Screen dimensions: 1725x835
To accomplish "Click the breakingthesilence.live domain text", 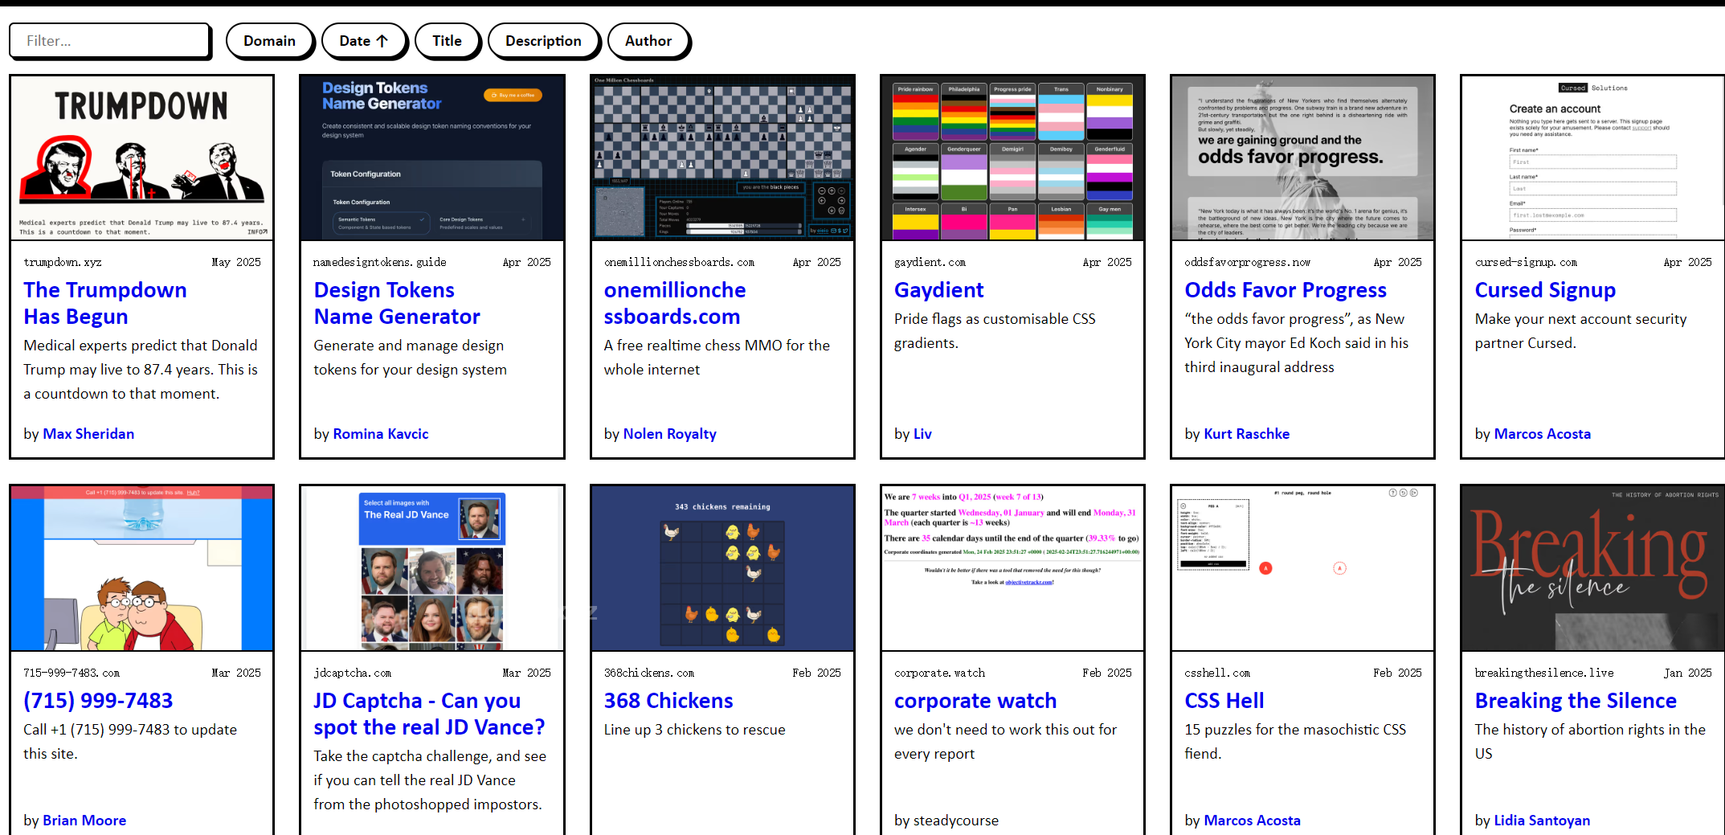I will coord(1544,673).
